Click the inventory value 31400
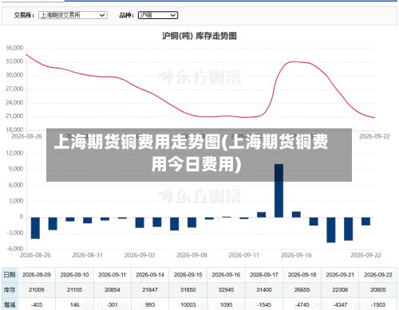Viewport: 399px width, 310px height. 264,290
